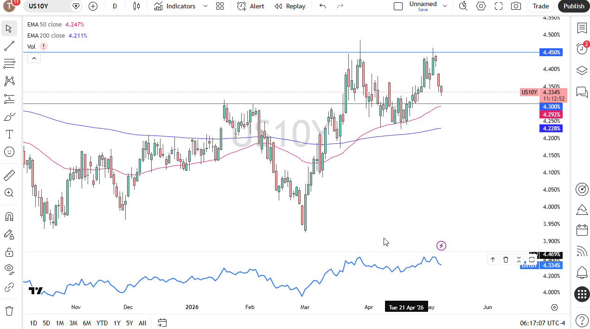Delete the lower pane
The image size is (590, 329).
coord(506,260)
